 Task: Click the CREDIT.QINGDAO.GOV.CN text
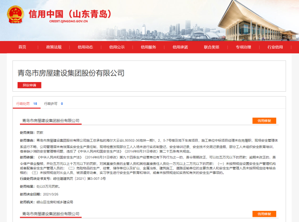(x=69, y=22)
